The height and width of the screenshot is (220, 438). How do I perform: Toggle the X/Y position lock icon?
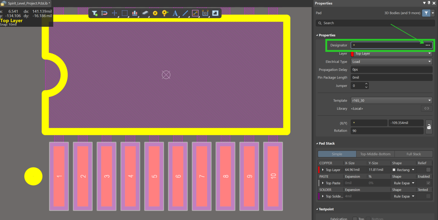429,127
